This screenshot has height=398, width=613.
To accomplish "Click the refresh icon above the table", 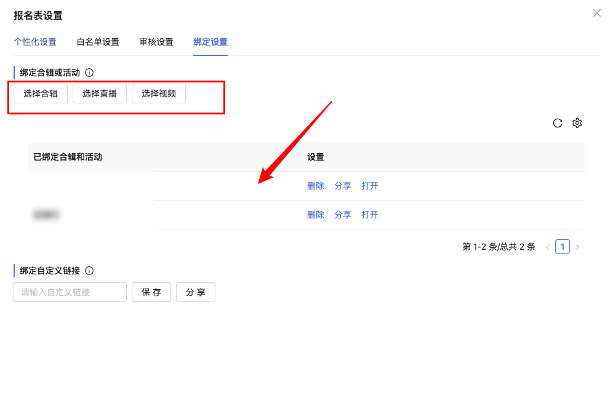I will click(558, 123).
